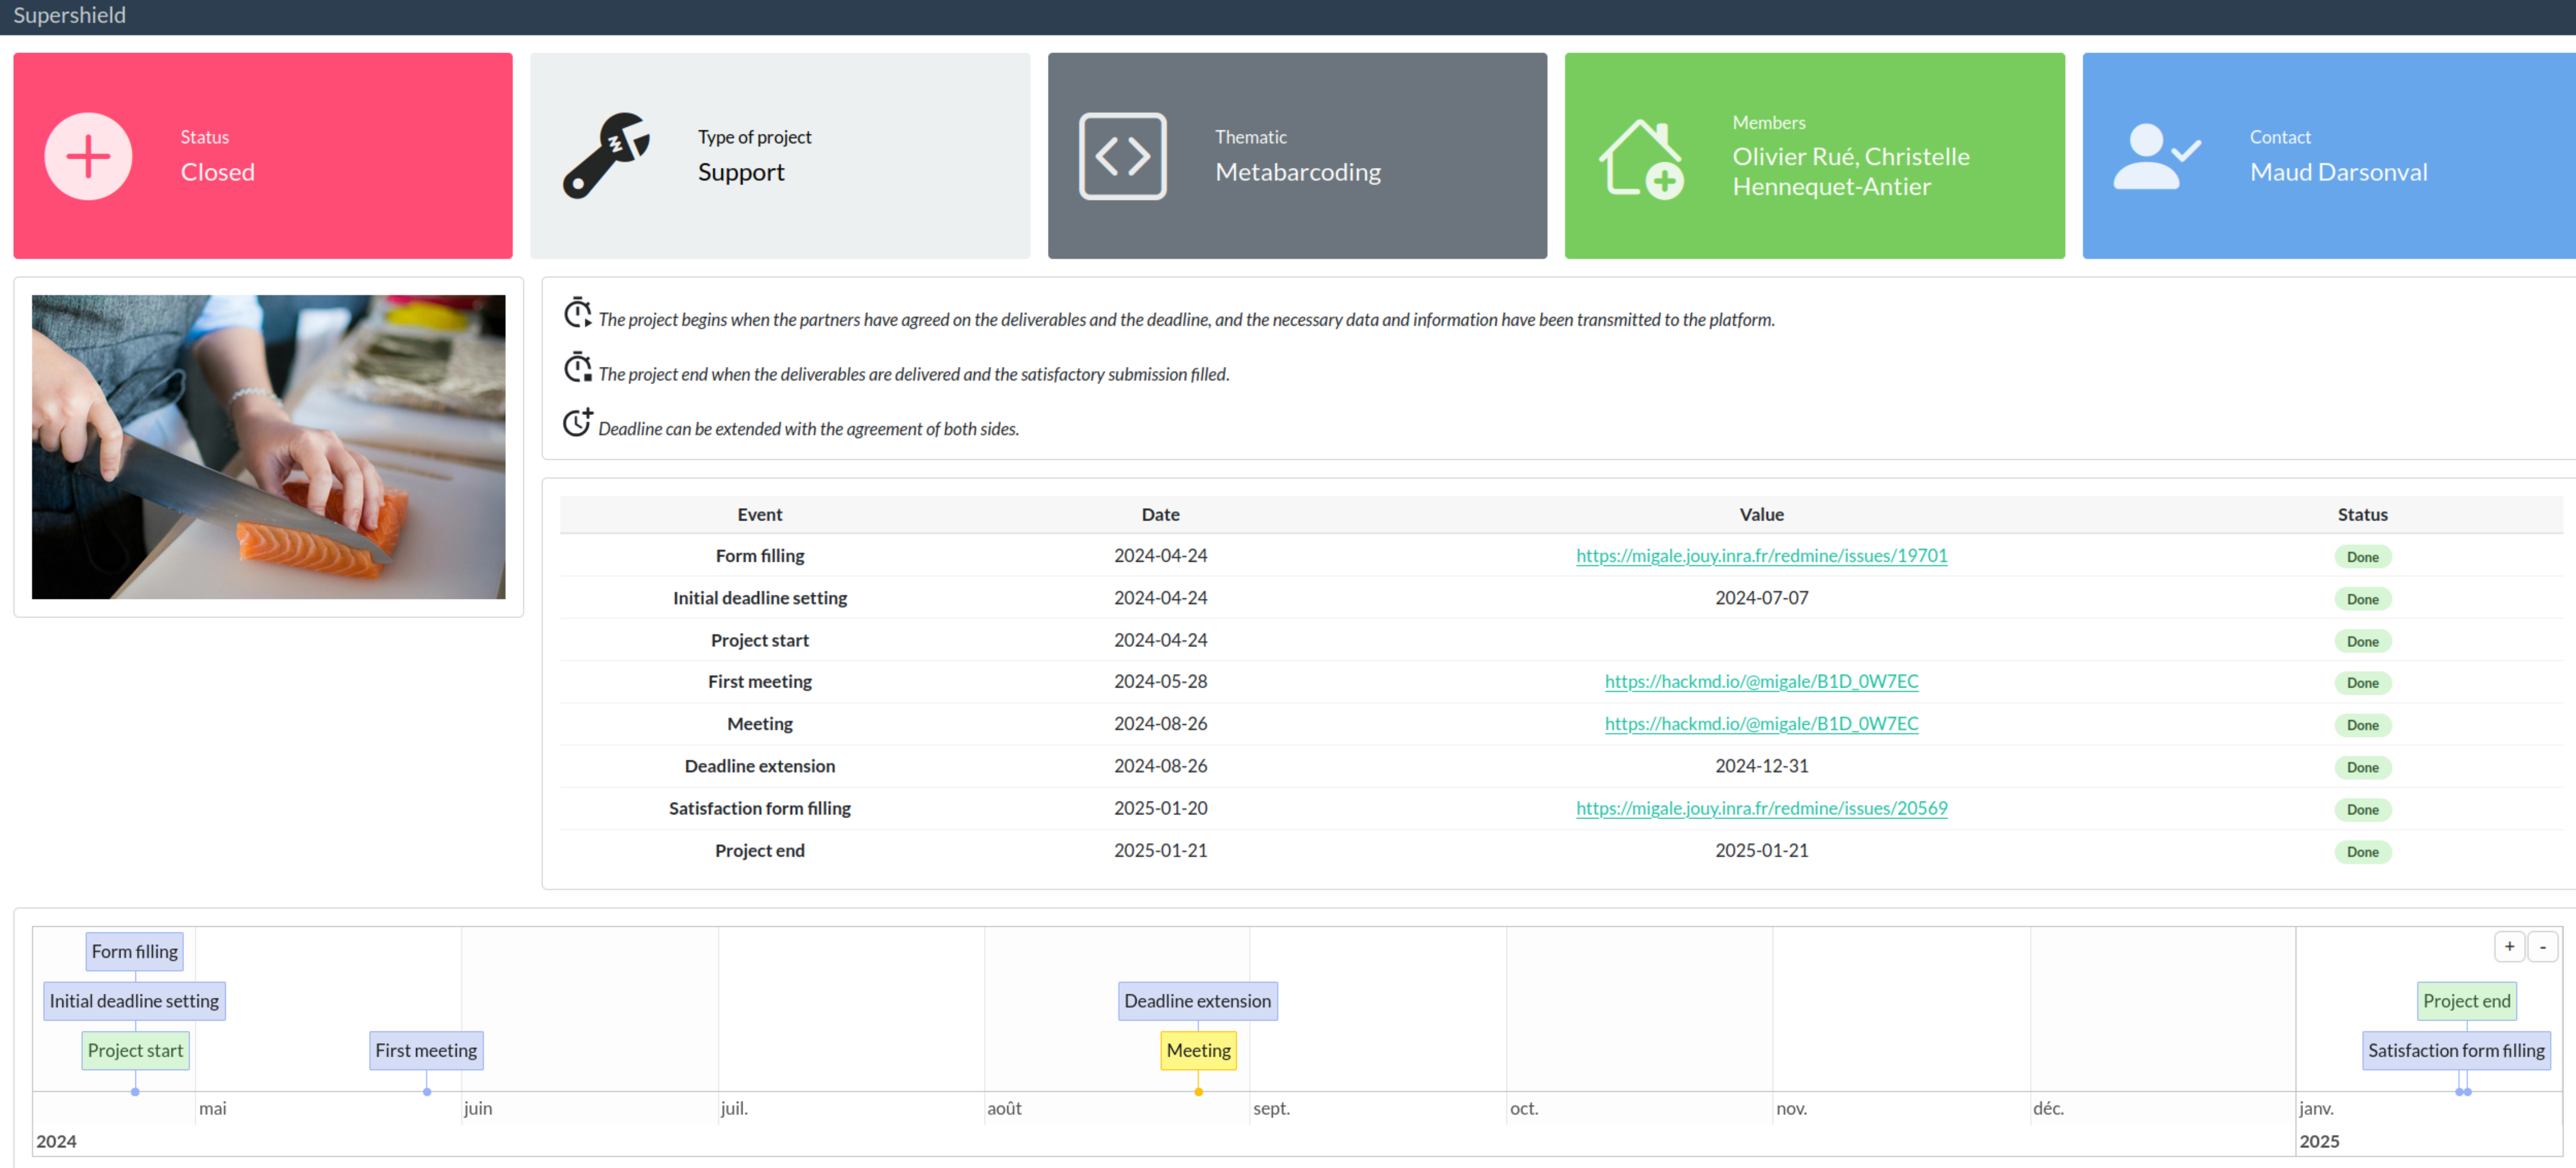Click Done badge in Satisfaction form filling row
This screenshot has height=1168, width=2576.
[x=2362, y=809]
